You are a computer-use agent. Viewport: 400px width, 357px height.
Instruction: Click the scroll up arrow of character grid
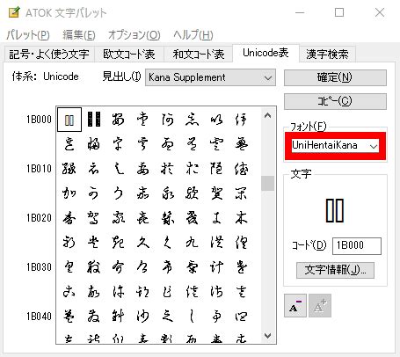[267, 115]
